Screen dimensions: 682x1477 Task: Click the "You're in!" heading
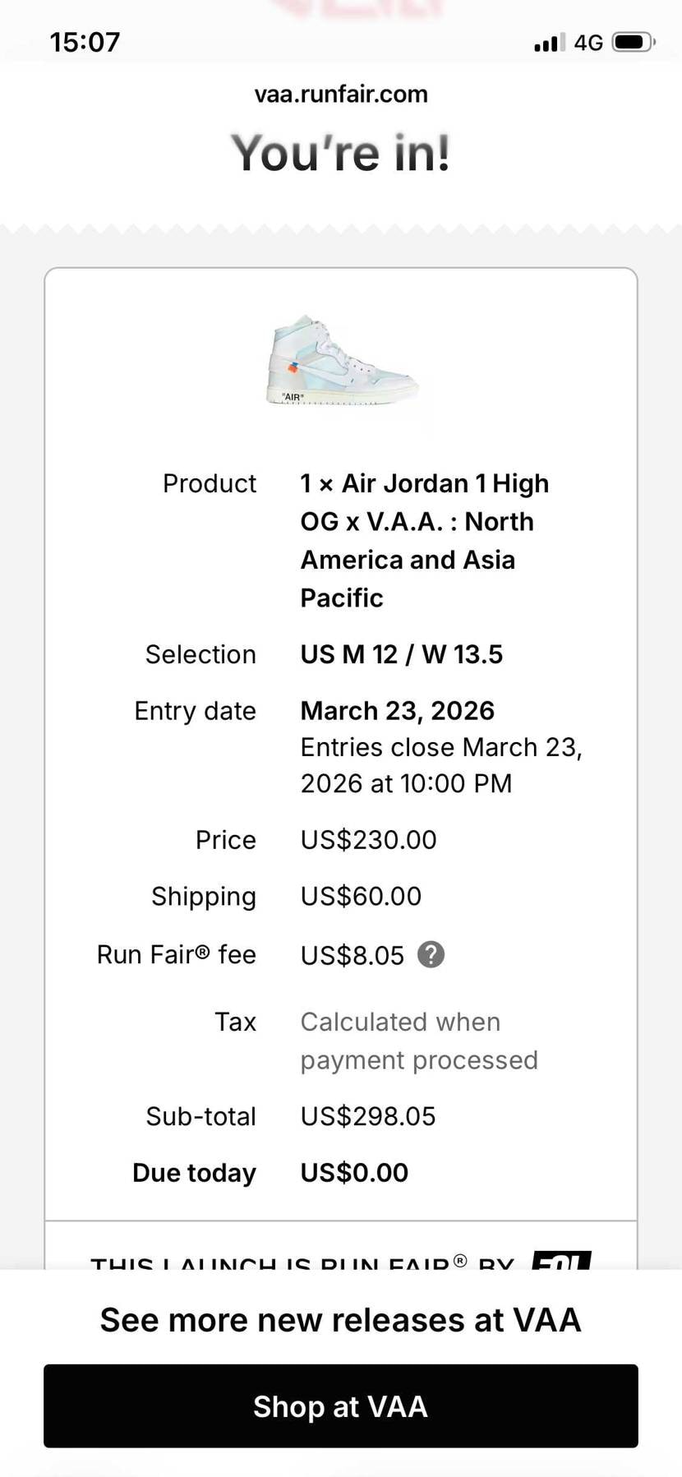pyautogui.click(x=341, y=154)
